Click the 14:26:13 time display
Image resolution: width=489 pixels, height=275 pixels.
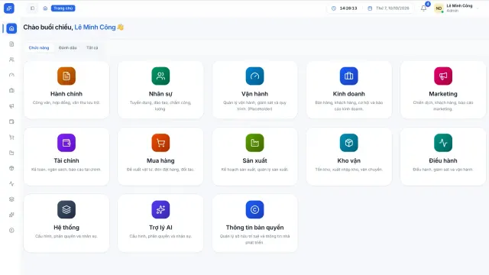348,8
